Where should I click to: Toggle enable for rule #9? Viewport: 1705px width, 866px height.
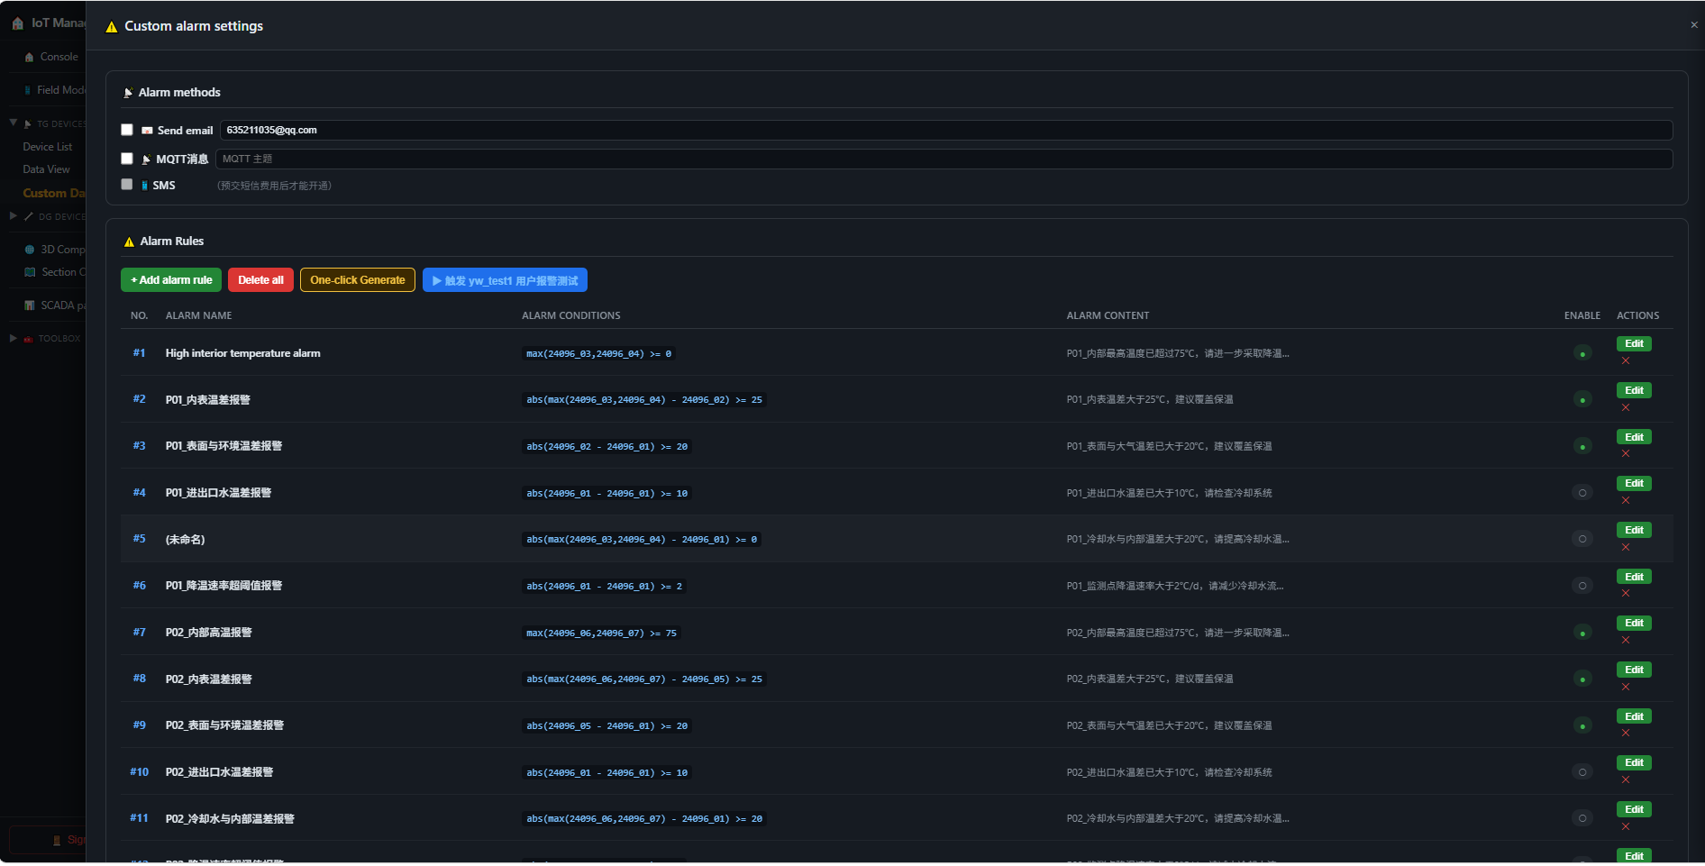pyautogui.click(x=1582, y=725)
